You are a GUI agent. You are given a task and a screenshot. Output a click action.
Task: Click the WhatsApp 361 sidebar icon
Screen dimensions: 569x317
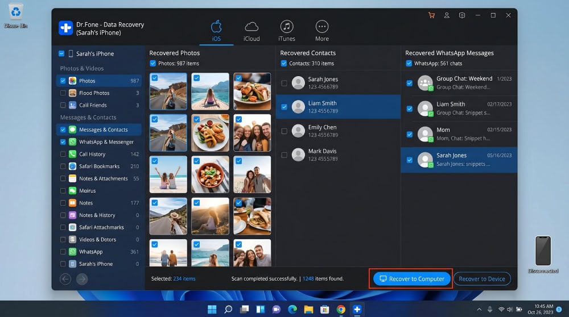point(73,252)
